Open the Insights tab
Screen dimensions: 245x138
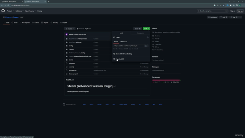[x=64, y=23]
